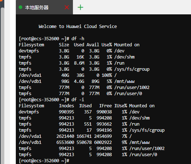
Task: Click the Avail column header
Action: click(x=93, y=45)
